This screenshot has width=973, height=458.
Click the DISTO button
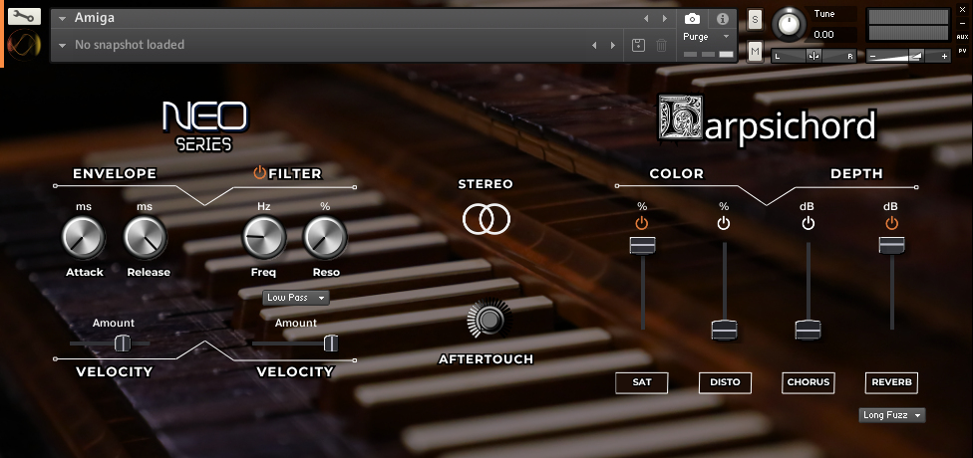click(725, 382)
